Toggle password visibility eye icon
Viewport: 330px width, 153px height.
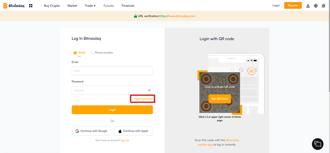coord(149,90)
